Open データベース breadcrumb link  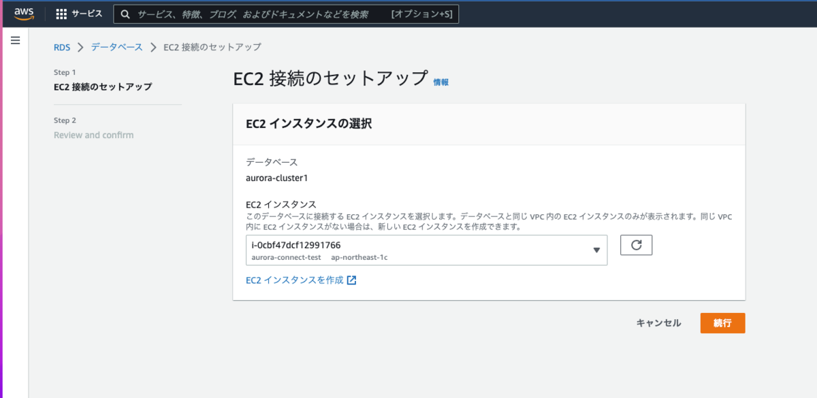click(x=116, y=47)
